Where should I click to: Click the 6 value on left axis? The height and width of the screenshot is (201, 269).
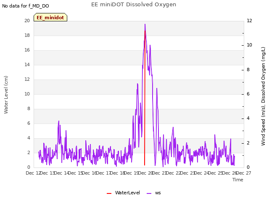pyautogui.click(x=29, y=124)
